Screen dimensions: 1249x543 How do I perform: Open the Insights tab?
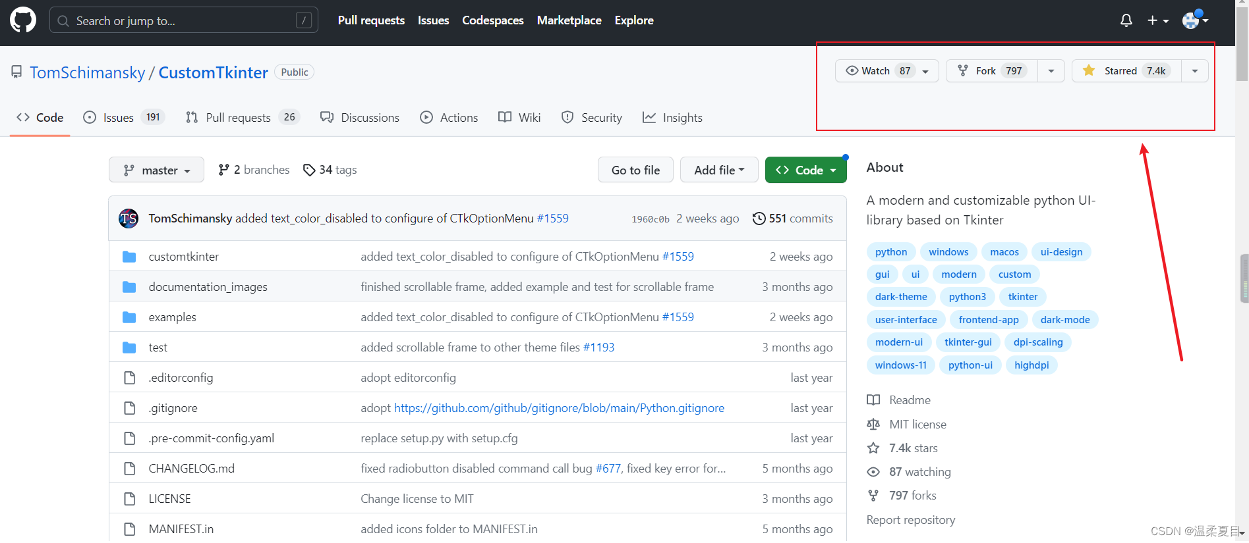pos(673,118)
